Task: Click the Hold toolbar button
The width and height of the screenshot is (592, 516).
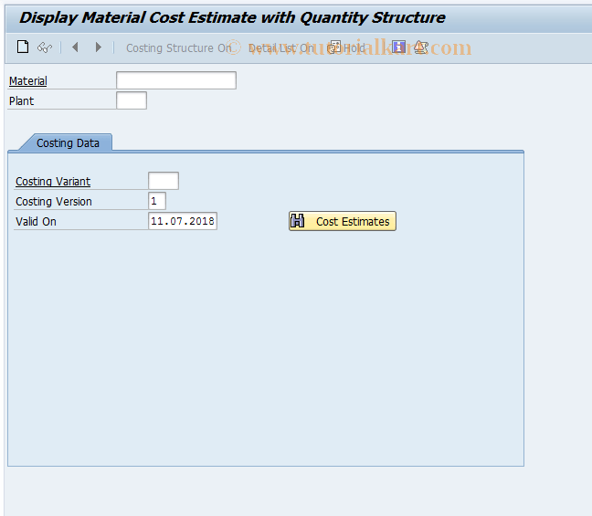Action: 346,47
